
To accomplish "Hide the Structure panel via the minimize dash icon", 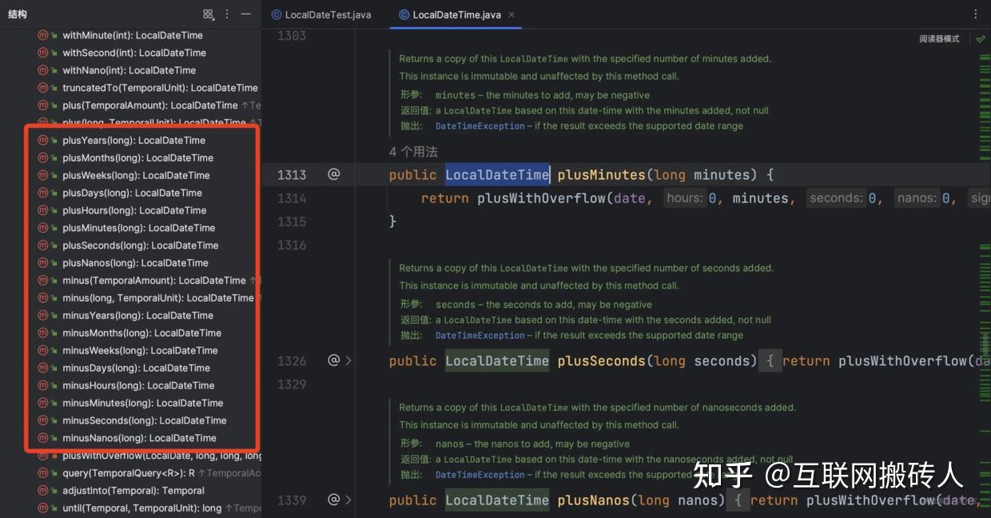I will pyautogui.click(x=245, y=14).
